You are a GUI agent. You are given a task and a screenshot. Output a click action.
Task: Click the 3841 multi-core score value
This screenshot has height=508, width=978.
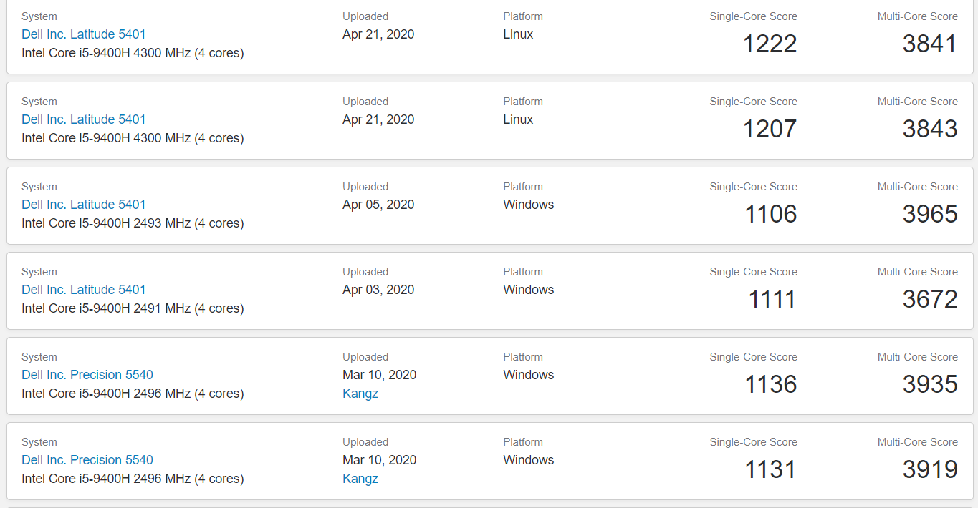930,44
